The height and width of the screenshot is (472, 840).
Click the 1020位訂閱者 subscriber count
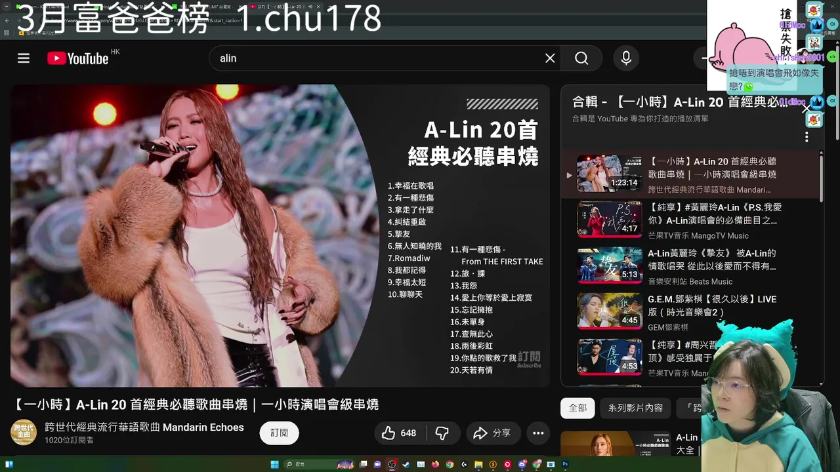(69, 441)
